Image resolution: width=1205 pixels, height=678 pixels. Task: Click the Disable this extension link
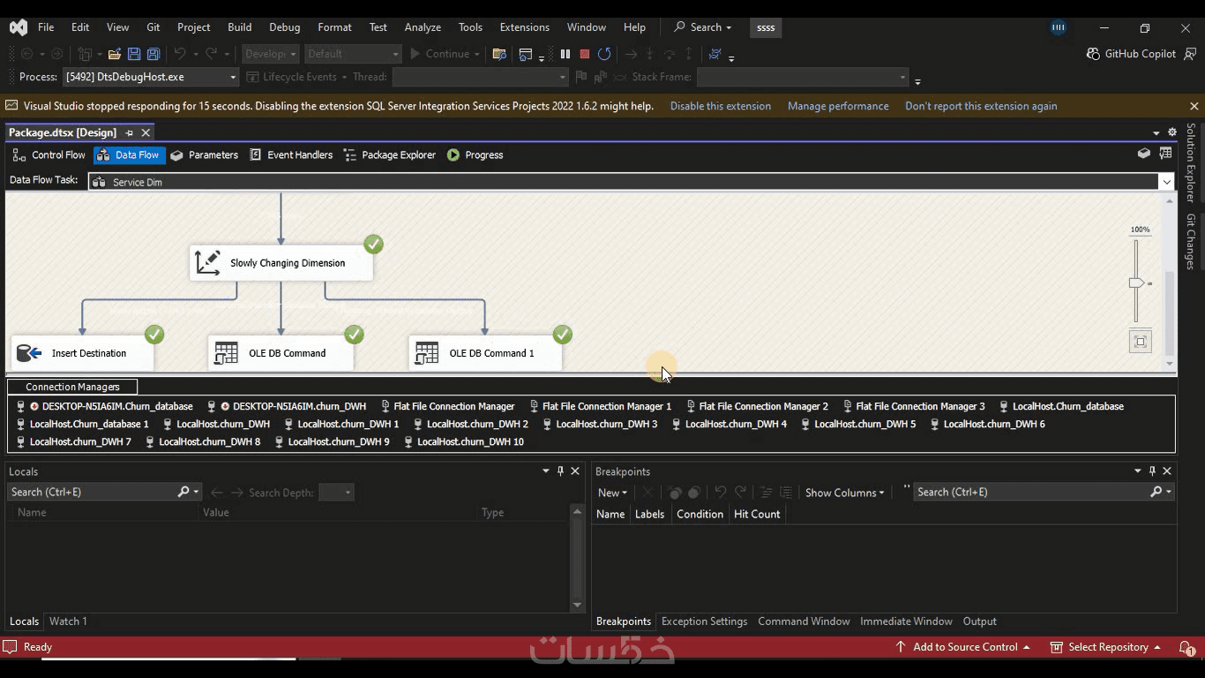[721, 106]
